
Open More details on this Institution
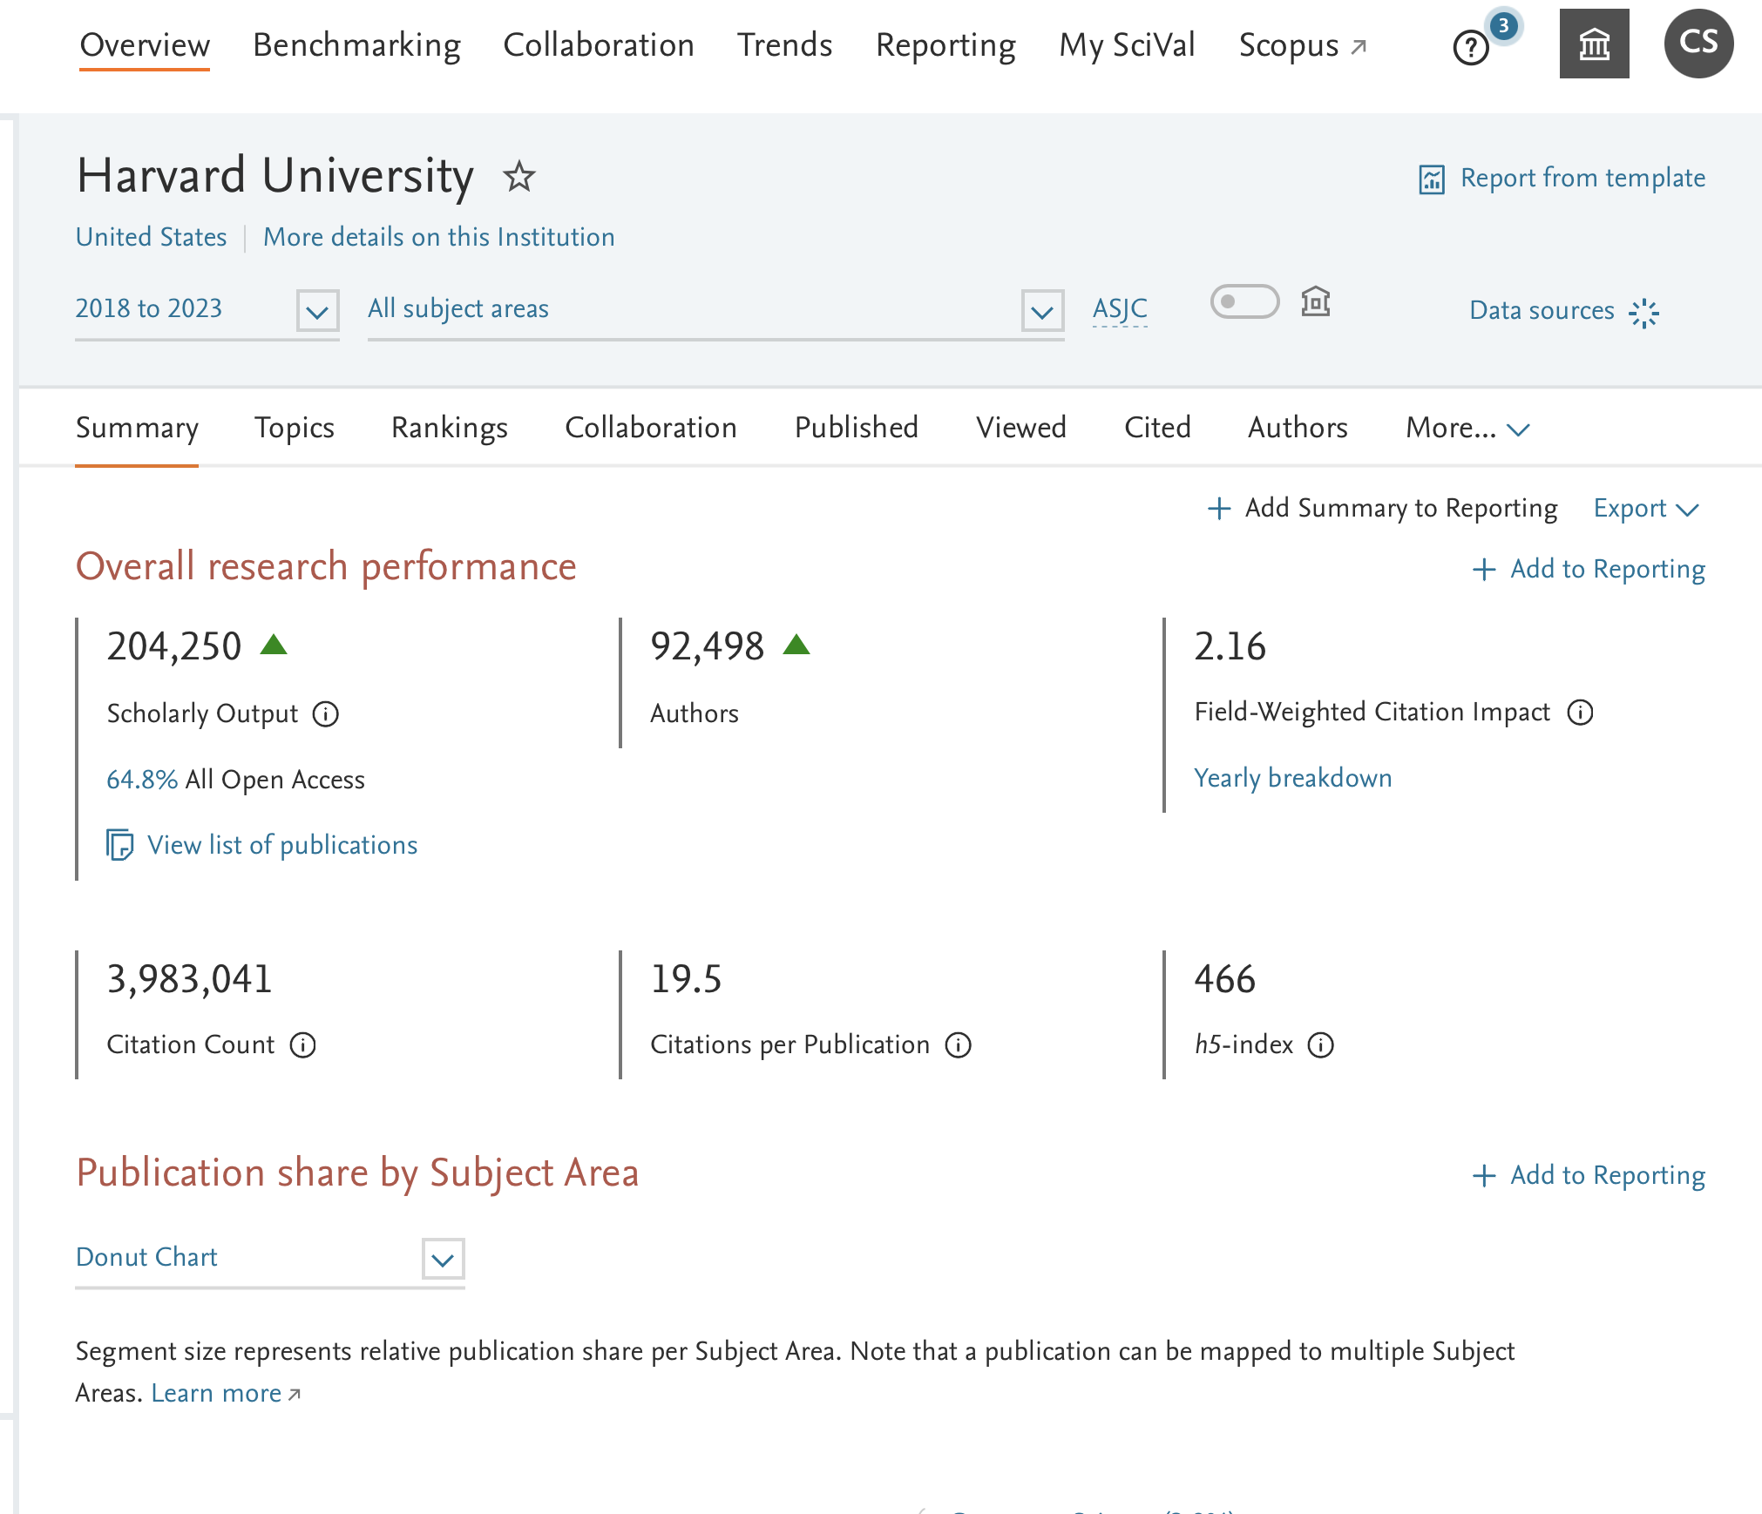coord(439,237)
